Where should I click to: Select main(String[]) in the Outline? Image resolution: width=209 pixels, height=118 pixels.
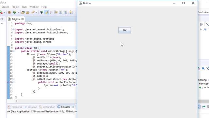(x=203, y=80)
